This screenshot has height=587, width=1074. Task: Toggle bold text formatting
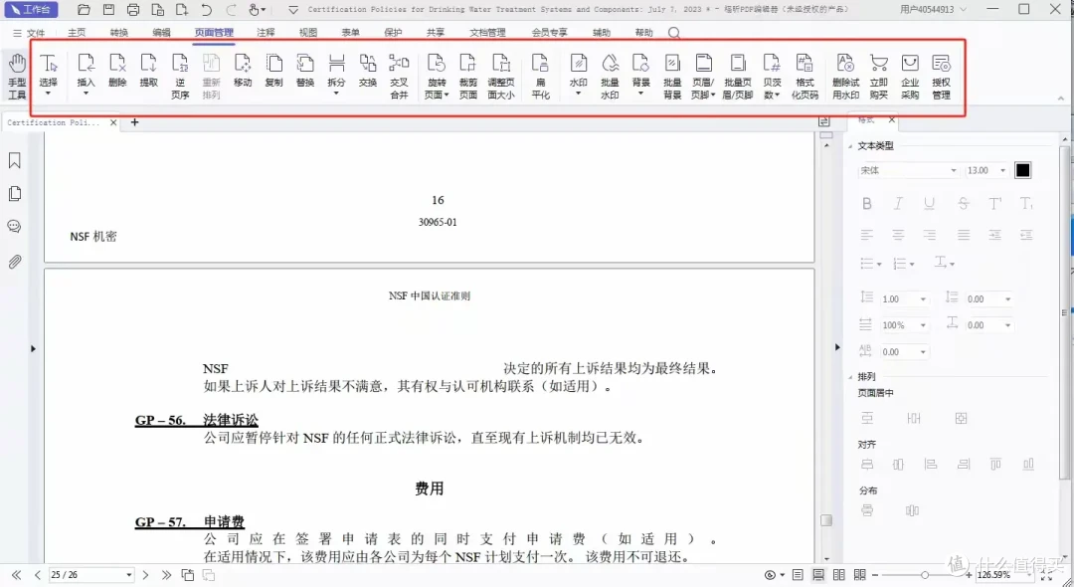click(867, 203)
